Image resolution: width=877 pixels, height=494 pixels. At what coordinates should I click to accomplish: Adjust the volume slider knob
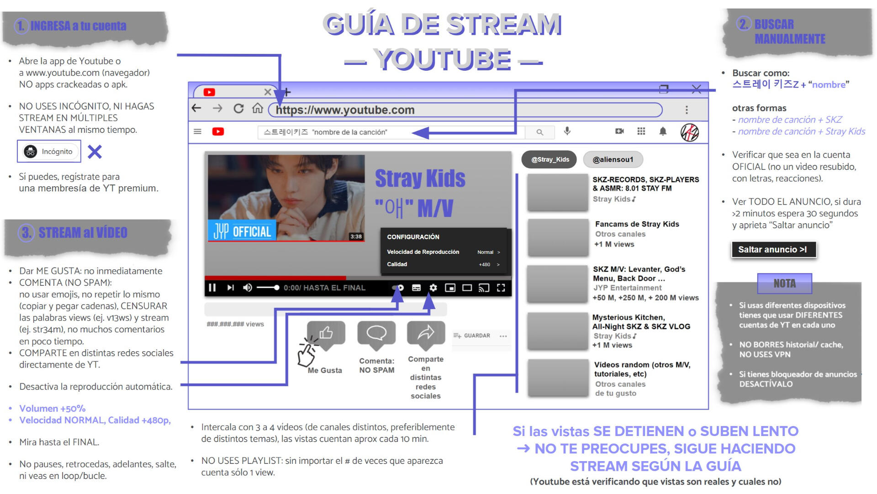point(276,288)
